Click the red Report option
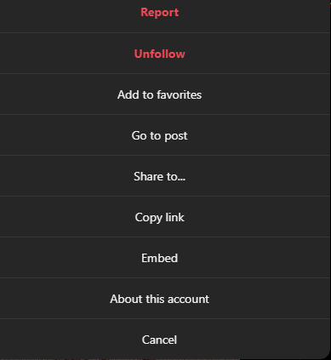Image resolution: width=331 pixels, height=360 pixels. coord(160,13)
